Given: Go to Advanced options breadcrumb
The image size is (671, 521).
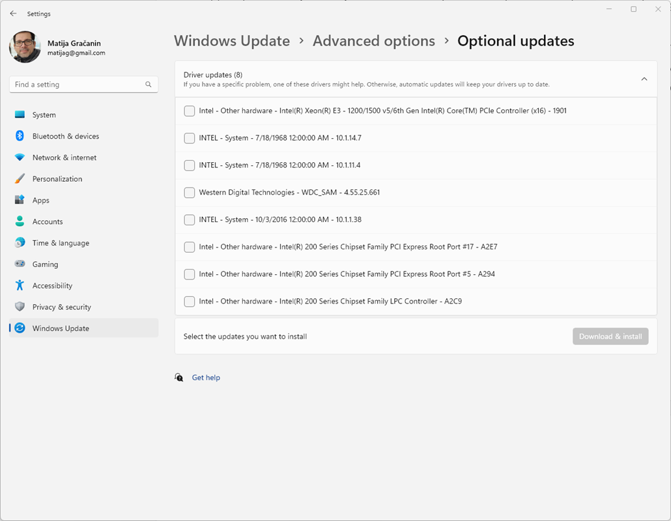Looking at the screenshot, I should pos(373,41).
